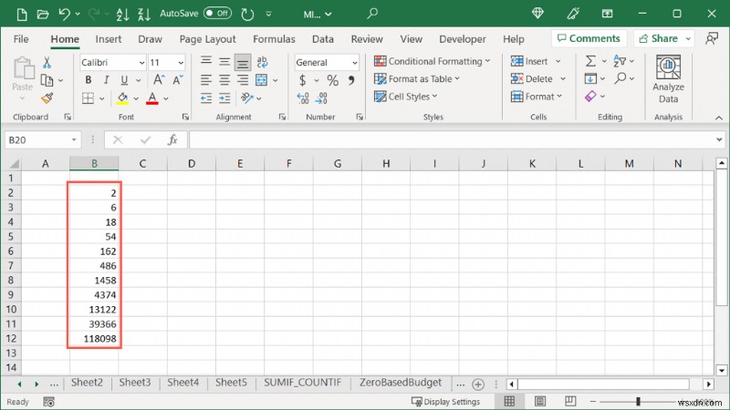The image size is (730, 410).
Task: Switch to Page Layout view in status bar
Action: [540, 401]
